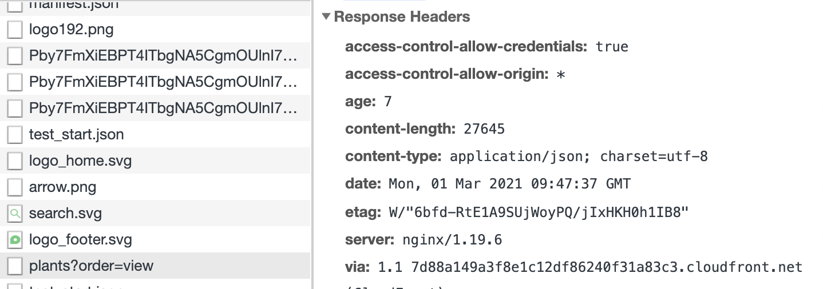Collapse the Response Headers section triangle
The image size is (823, 289).
[x=326, y=17]
